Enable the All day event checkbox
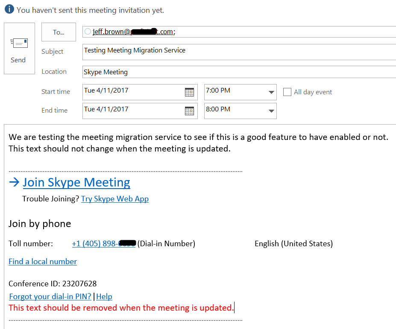The width and height of the screenshot is (396, 329). [x=287, y=92]
